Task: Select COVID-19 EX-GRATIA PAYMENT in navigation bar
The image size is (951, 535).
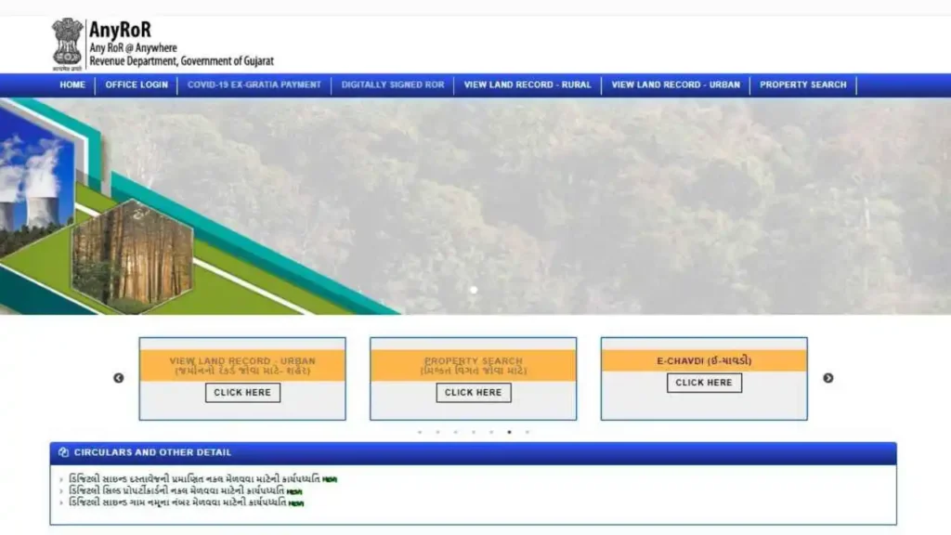Action: [x=254, y=85]
